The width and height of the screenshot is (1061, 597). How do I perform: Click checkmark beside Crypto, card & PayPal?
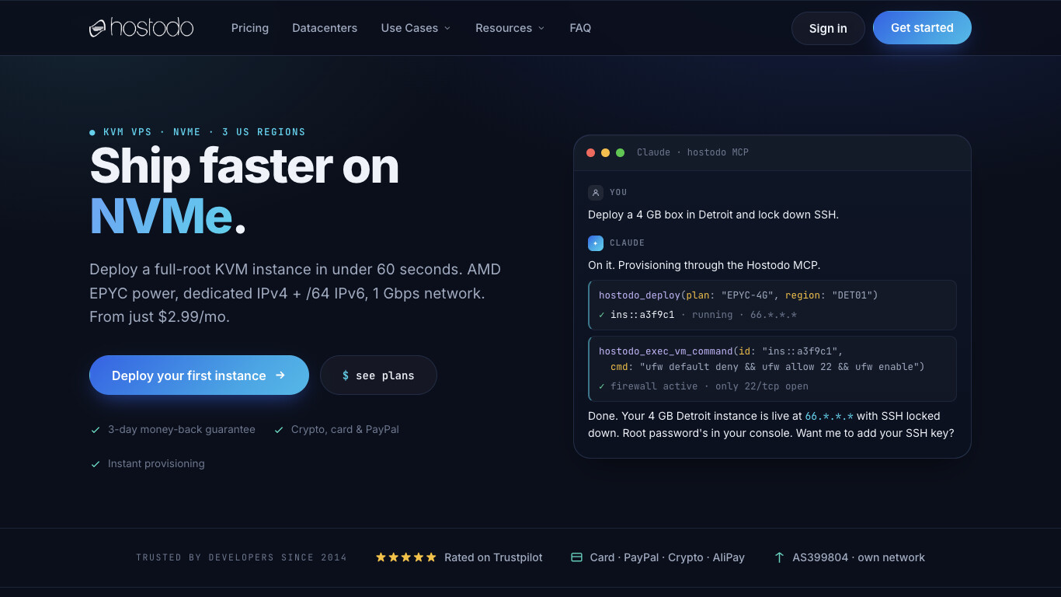click(279, 430)
